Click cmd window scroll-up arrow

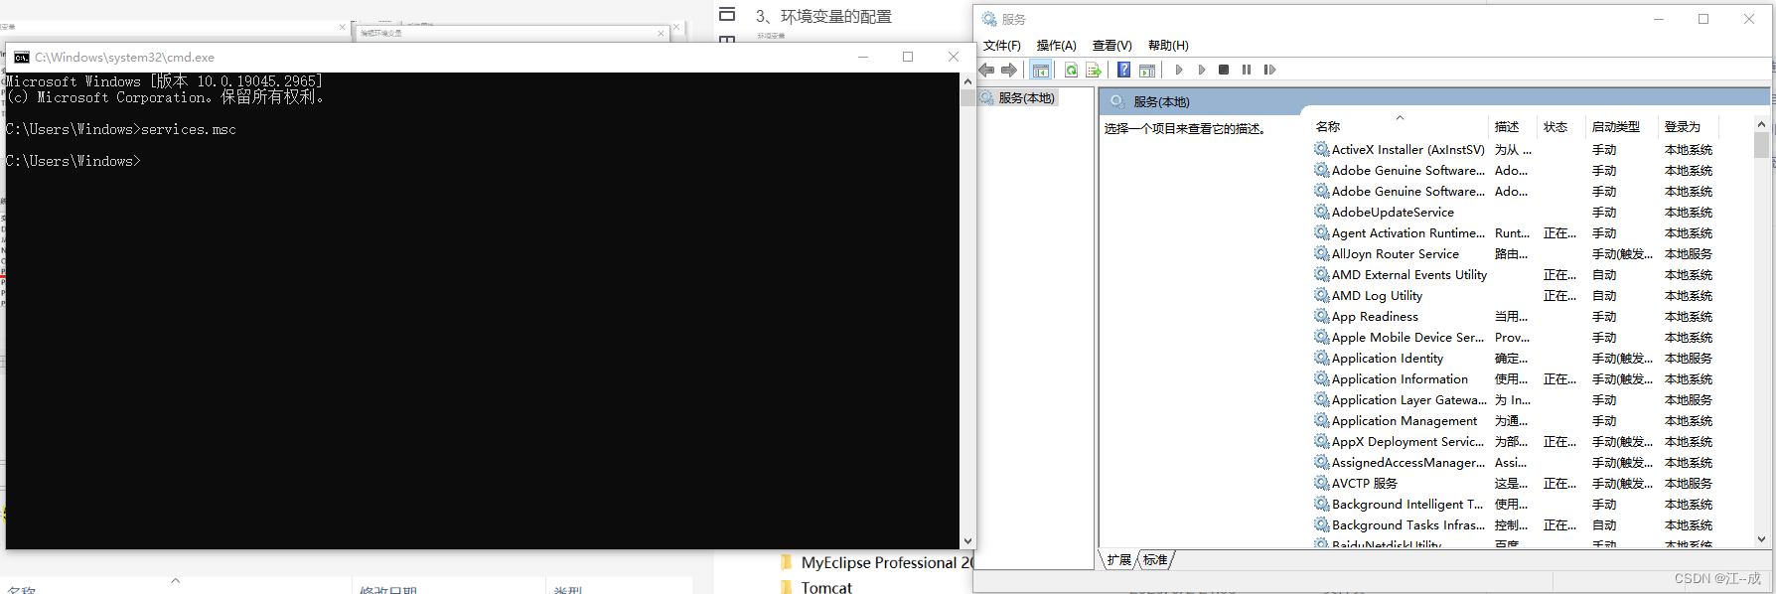[x=967, y=82]
